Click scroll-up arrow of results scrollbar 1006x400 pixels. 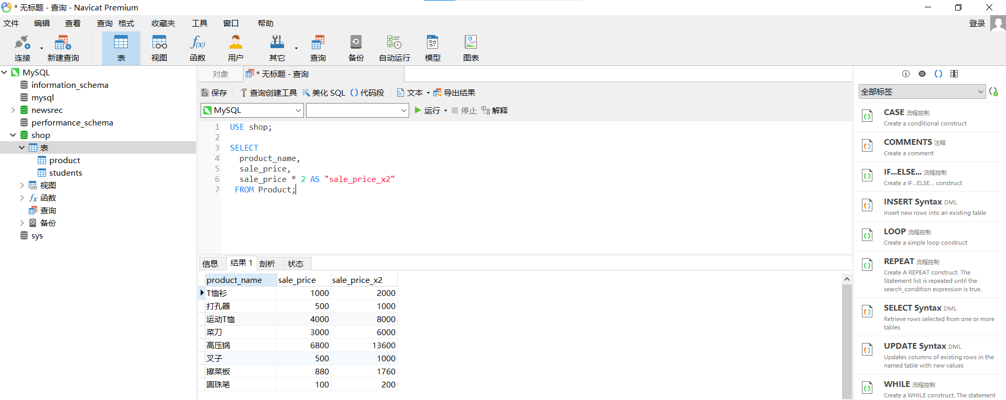coord(847,279)
